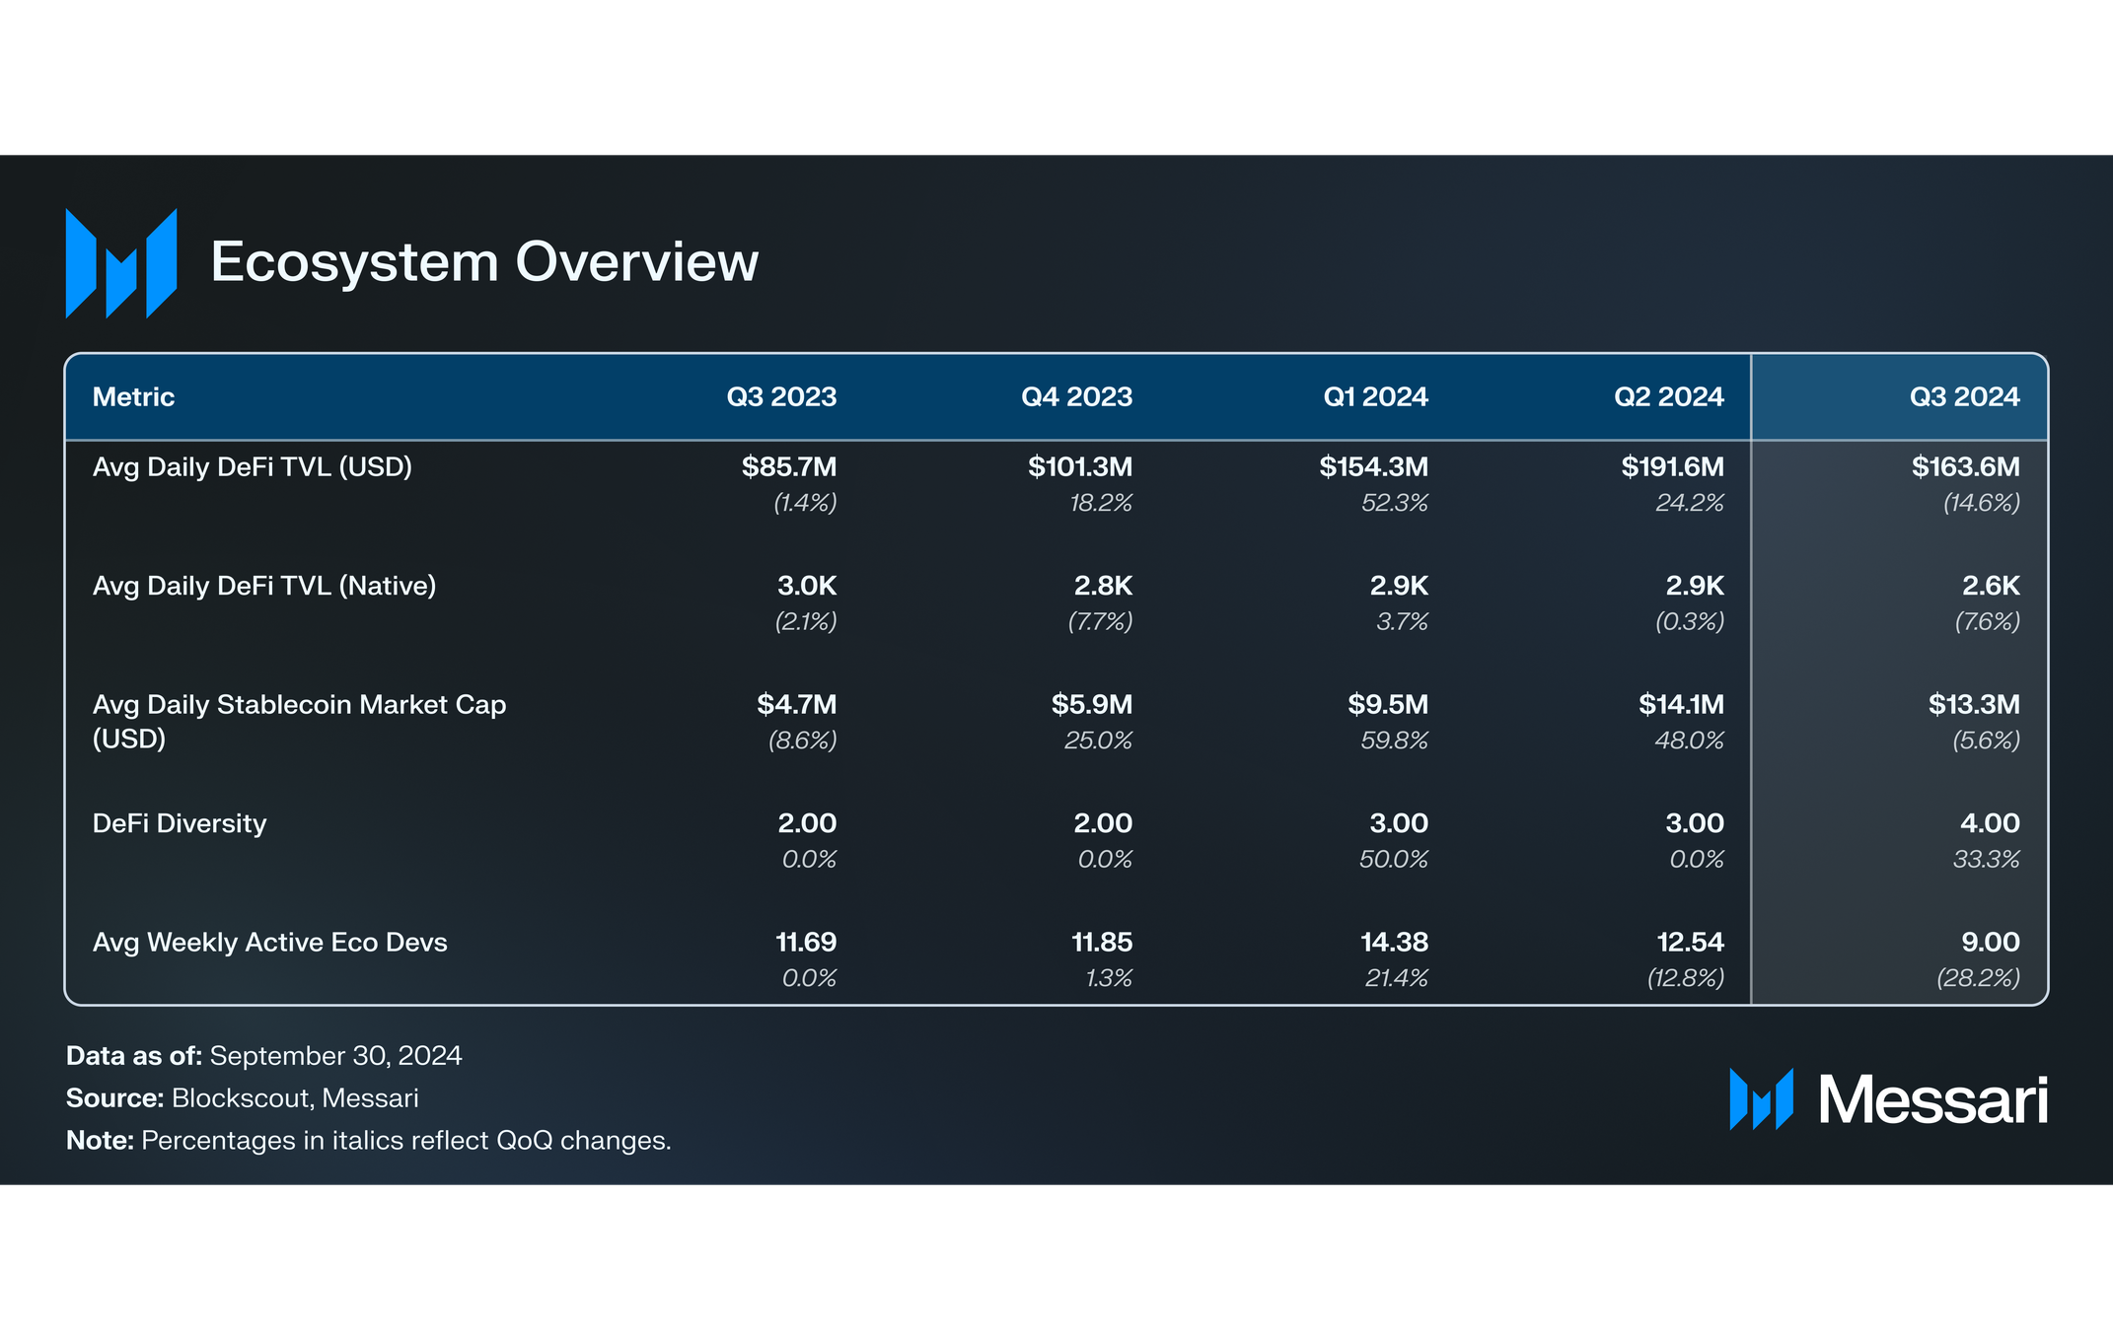Click the Avg Daily DeFi TVL (USD) row label
The image size is (2113, 1340).
pos(253,467)
